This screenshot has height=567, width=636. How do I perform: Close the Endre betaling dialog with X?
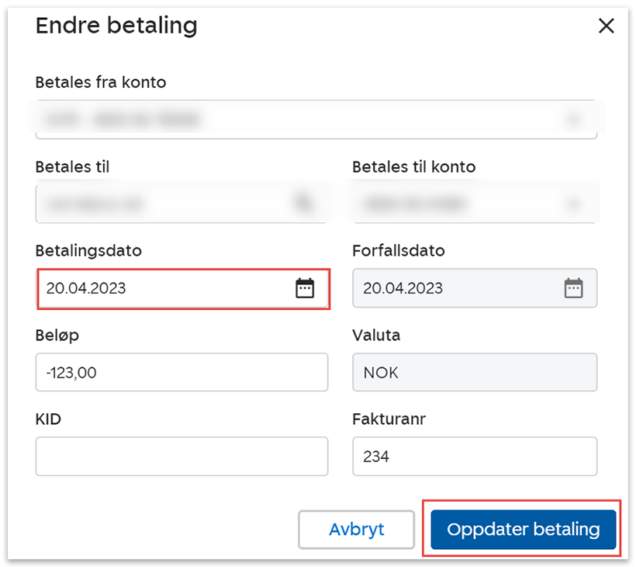[x=606, y=26]
